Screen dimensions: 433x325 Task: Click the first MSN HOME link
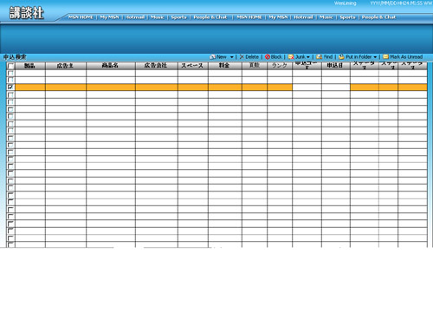pyautogui.click(x=81, y=17)
